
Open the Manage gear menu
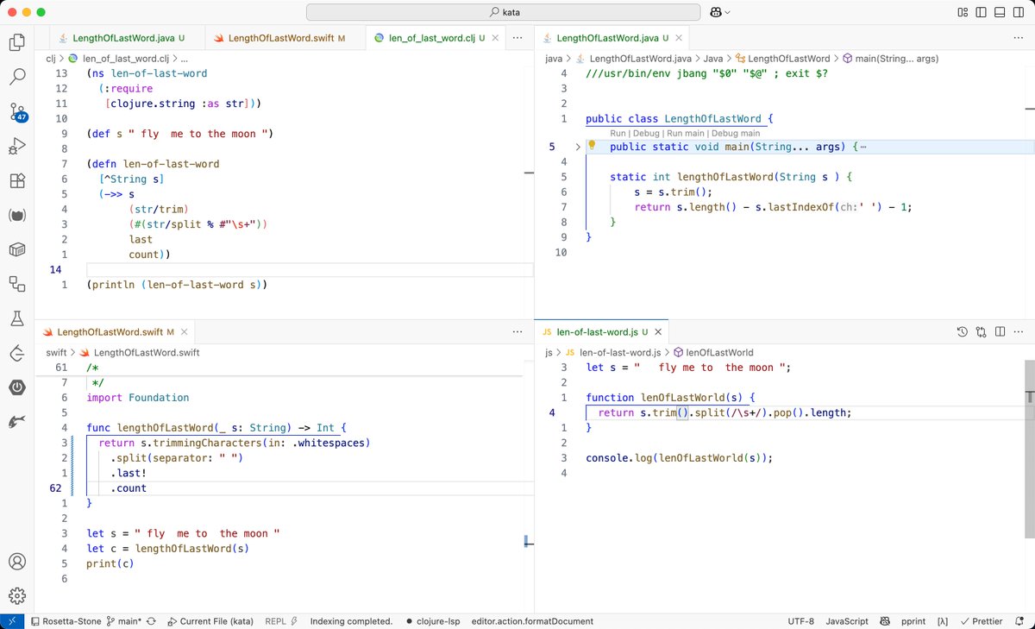[x=17, y=595]
